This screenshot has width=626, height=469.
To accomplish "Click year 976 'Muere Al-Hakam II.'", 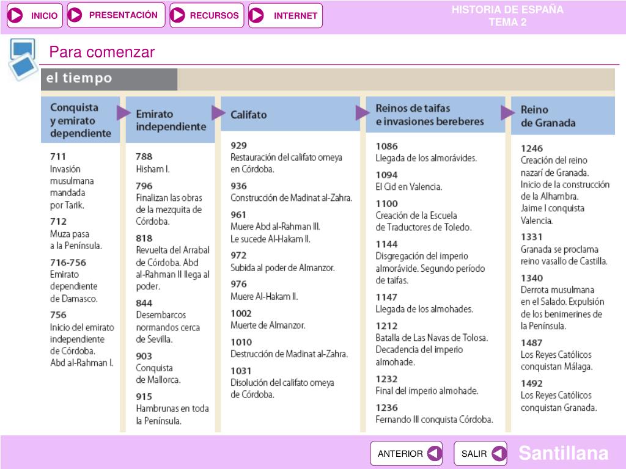I will (x=264, y=290).
